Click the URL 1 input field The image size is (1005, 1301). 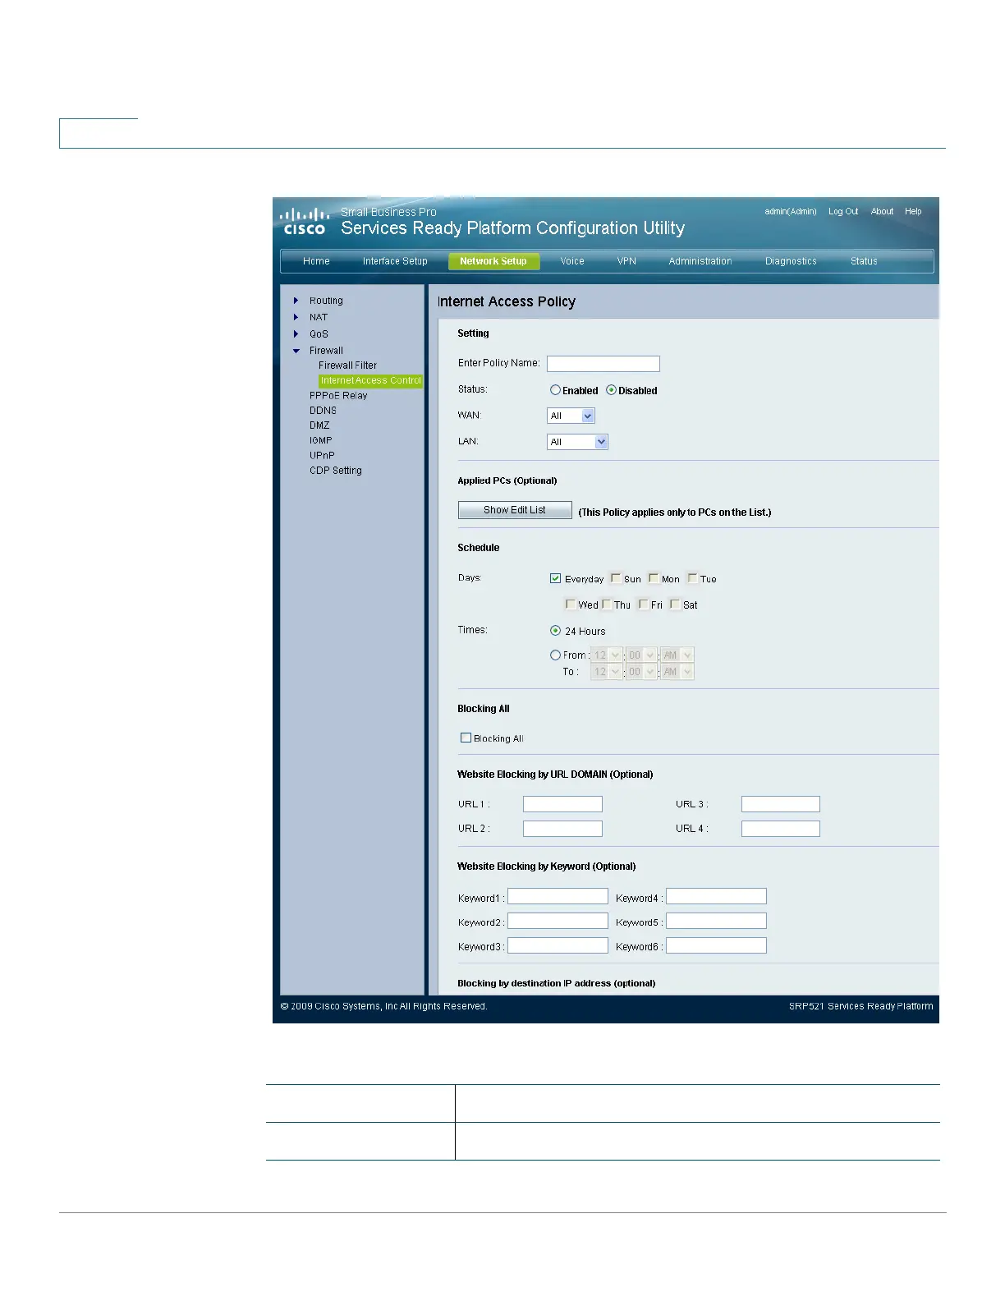562,804
